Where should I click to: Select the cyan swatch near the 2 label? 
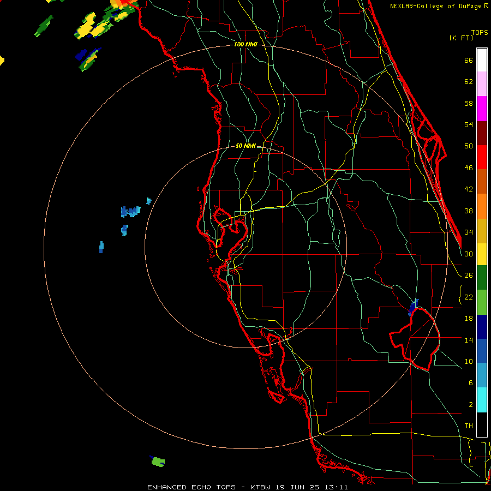tap(482, 400)
